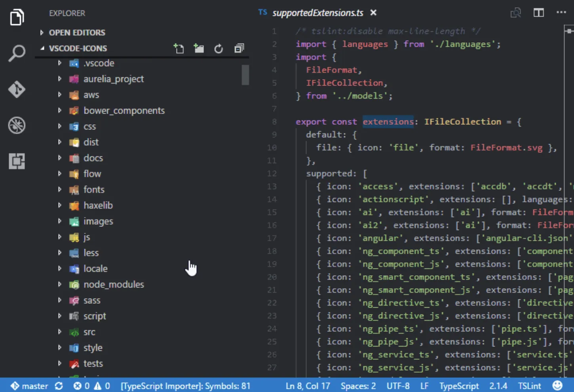Expand the js folder arrow

tap(60, 237)
